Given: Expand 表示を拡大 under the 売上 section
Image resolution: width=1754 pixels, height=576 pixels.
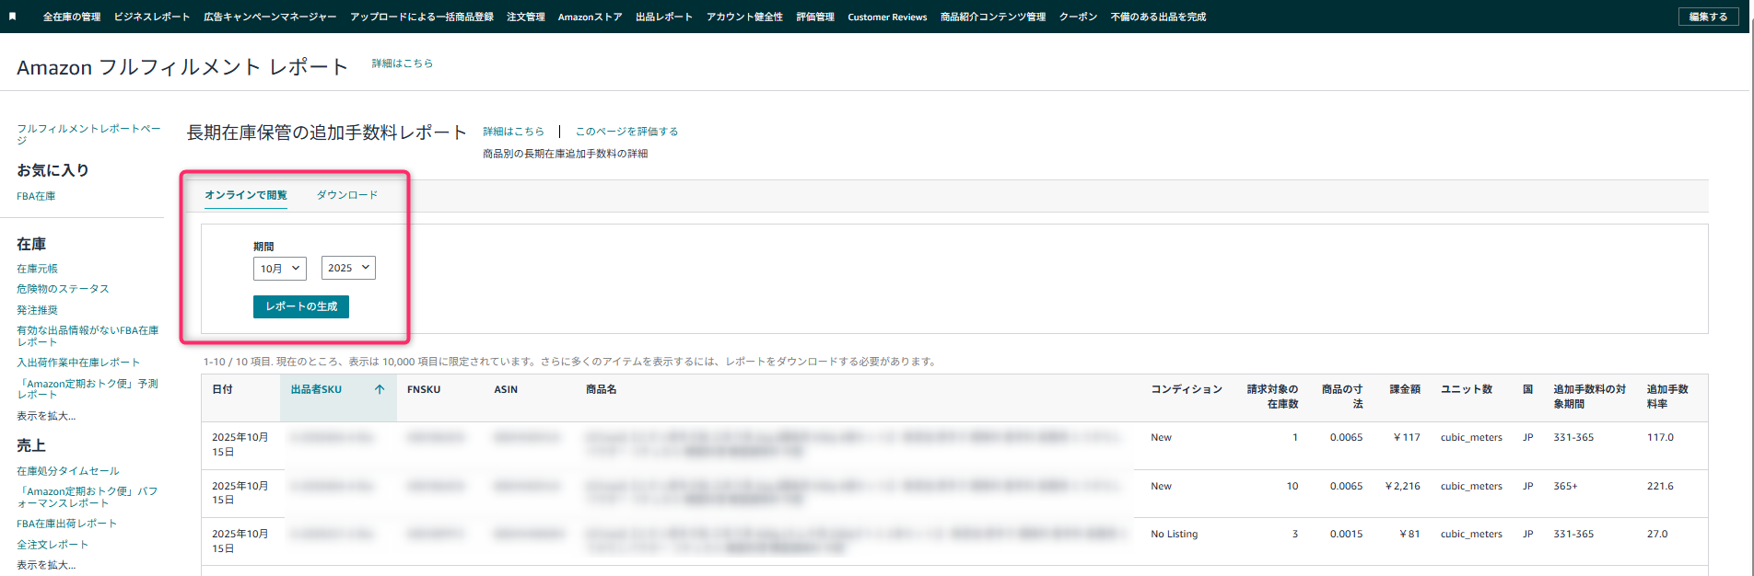Looking at the screenshot, I should (46, 565).
